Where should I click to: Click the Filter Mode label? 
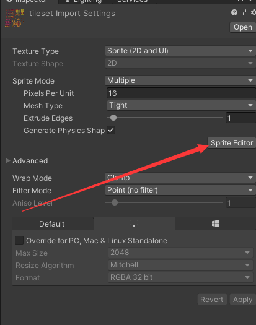point(32,191)
